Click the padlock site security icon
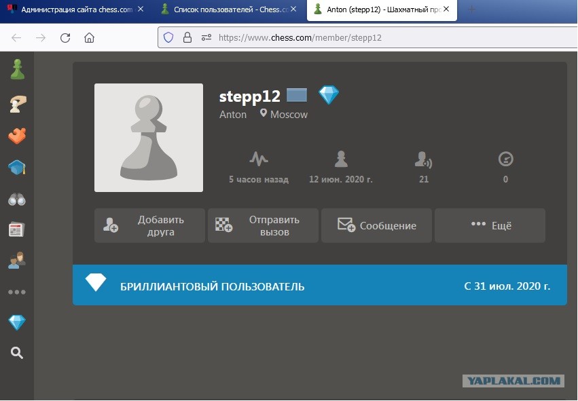Viewport: 578px width, 401px height. 187,37
